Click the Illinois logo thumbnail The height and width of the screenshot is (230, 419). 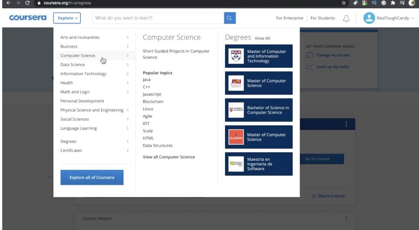[x=236, y=137]
